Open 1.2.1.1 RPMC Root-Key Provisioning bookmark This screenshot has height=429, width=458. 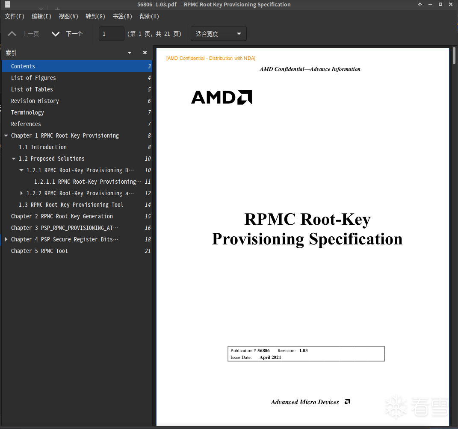coord(77,182)
